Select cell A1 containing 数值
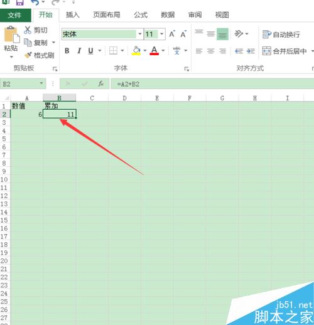This screenshot has height=325, width=314. click(x=26, y=106)
